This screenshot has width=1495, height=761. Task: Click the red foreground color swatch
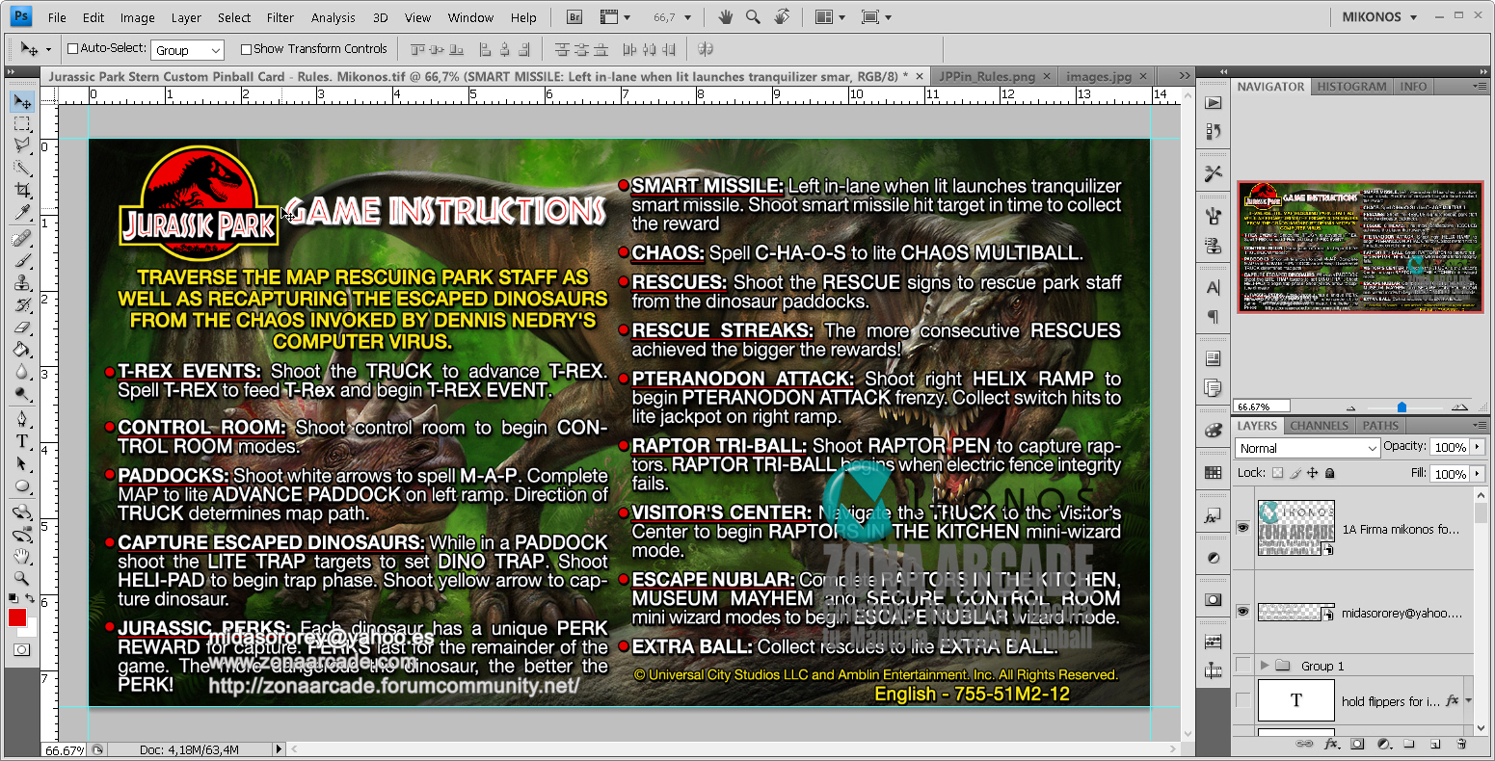tap(17, 617)
